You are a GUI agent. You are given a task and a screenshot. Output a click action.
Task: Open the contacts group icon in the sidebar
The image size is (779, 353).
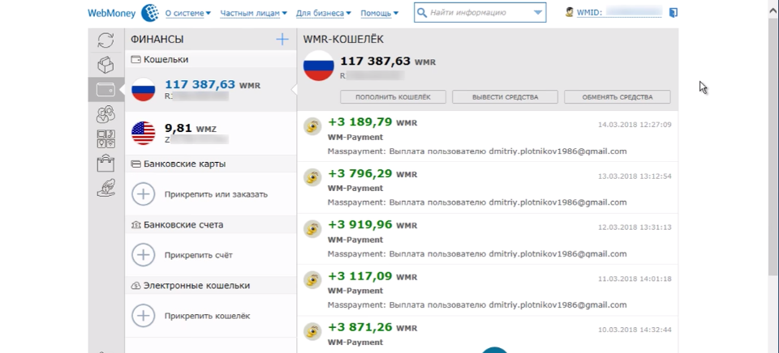tap(105, 114)
